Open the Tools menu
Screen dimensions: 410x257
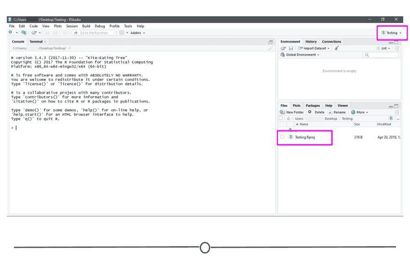click(128, 26)
